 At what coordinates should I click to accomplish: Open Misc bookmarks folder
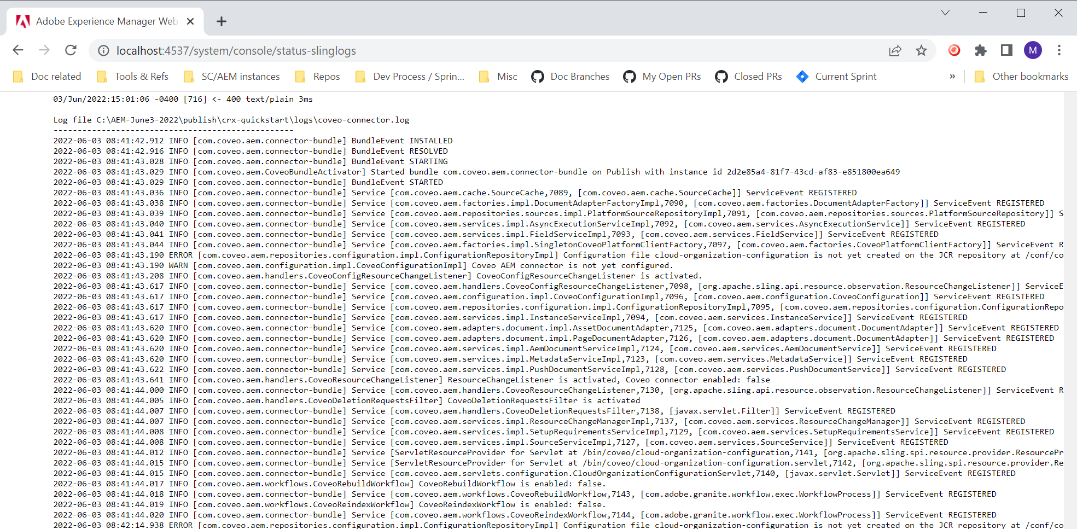click(x=498, y=77)
